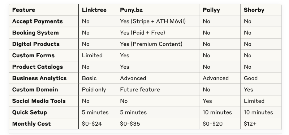
Task: Select the Social Media Tools row label
Action: [39, 101]
